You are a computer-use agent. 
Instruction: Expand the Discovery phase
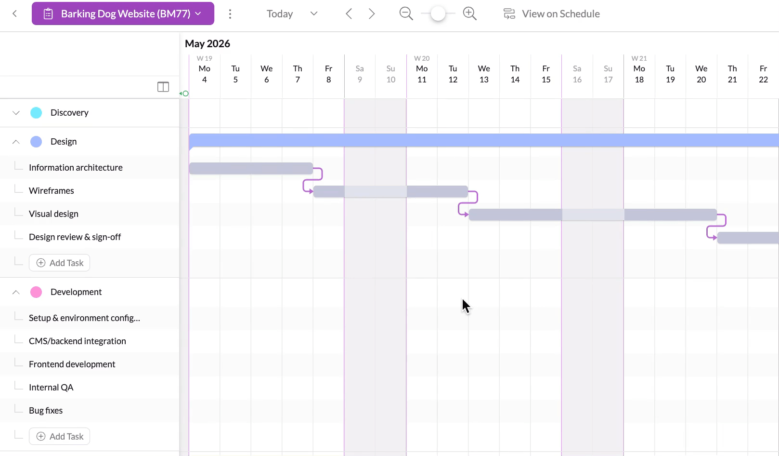16,113
